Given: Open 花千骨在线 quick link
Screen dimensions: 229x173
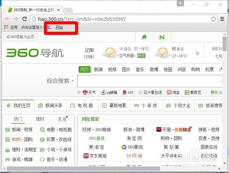Looking at the screenshot, I should pos(150,92).
